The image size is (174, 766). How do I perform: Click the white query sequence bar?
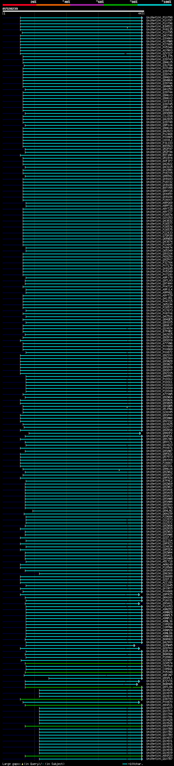pyautogui.click(x=73, y=11)
